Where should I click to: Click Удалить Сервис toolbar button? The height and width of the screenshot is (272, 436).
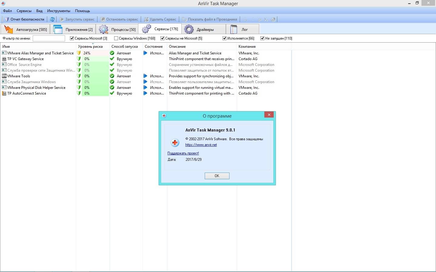click(160, 19)
